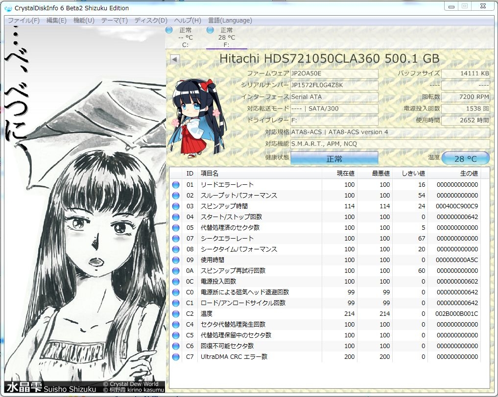Screen dimensions: 498x397
Task: Click status orb for ID C7 UltraDMA CRC row
Action: click(176, 357)
